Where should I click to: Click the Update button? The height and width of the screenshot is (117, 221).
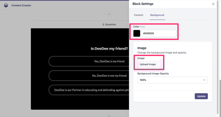coord(201,96)
